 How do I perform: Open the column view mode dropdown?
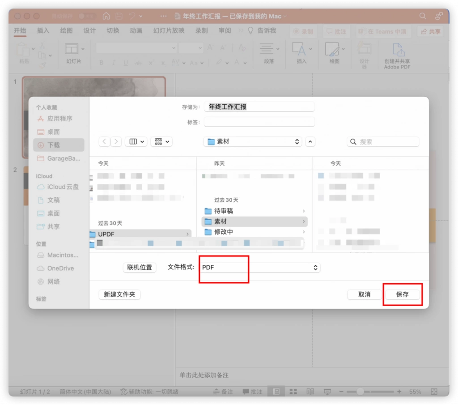pos(136,142)
